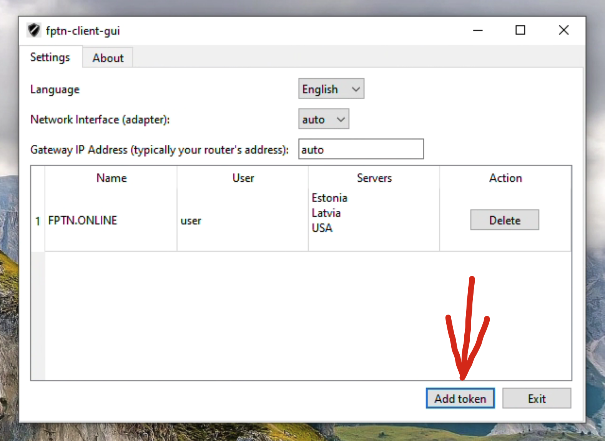
Task: Click the Servers column header
Action: tap(374, 178)
